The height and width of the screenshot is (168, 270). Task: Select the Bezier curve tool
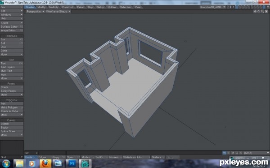pyautogui.click(x=12, y=128)
